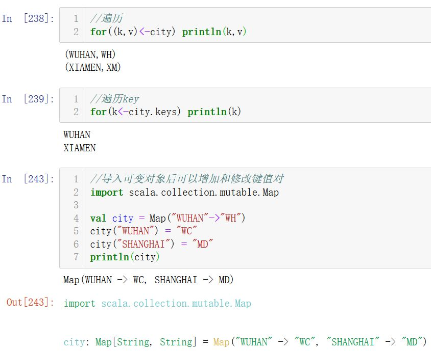The width and height of the screenshot is (431, 351).
Task: Click the (WUHAN,WH) output line
Action: pos(90,54)
